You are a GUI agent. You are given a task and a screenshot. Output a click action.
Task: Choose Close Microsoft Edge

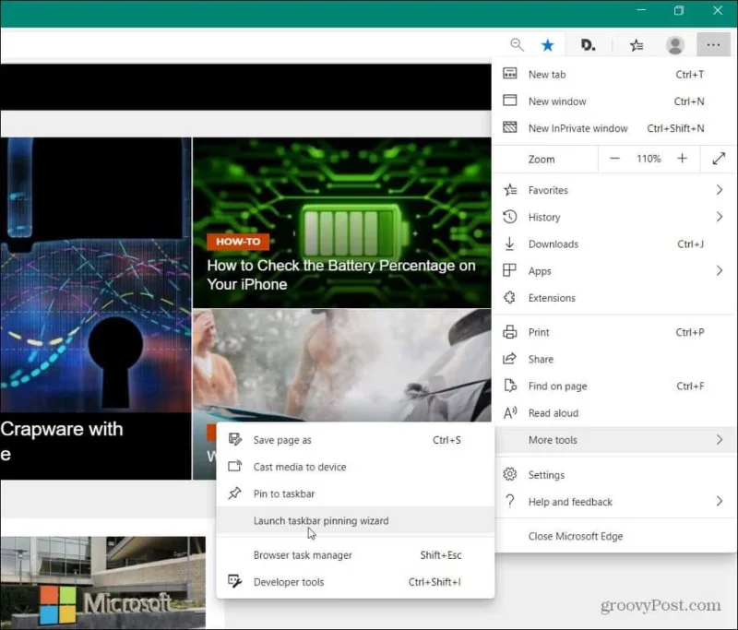[x=613, y=536]
